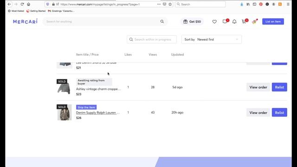Click the Updated column header

pyautogui.click(x=177, y=55)
